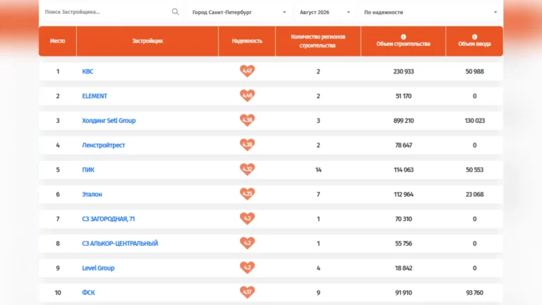Select commissioning volume value 93 760
542x305 pixels.
coord(474,292)
